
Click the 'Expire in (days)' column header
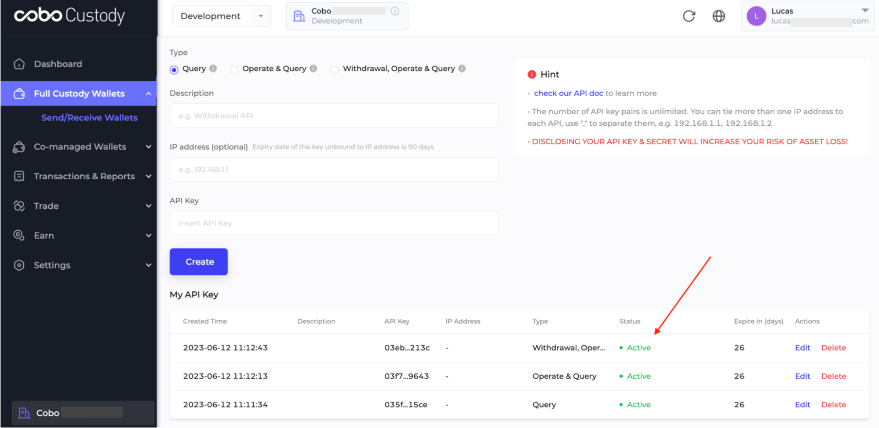click(759, 321)
